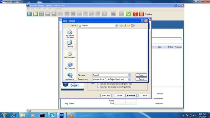The width and height of the screenshot is (210, 118).
Task: Open My Recent Documents in places bar
Action: [70, 34]
